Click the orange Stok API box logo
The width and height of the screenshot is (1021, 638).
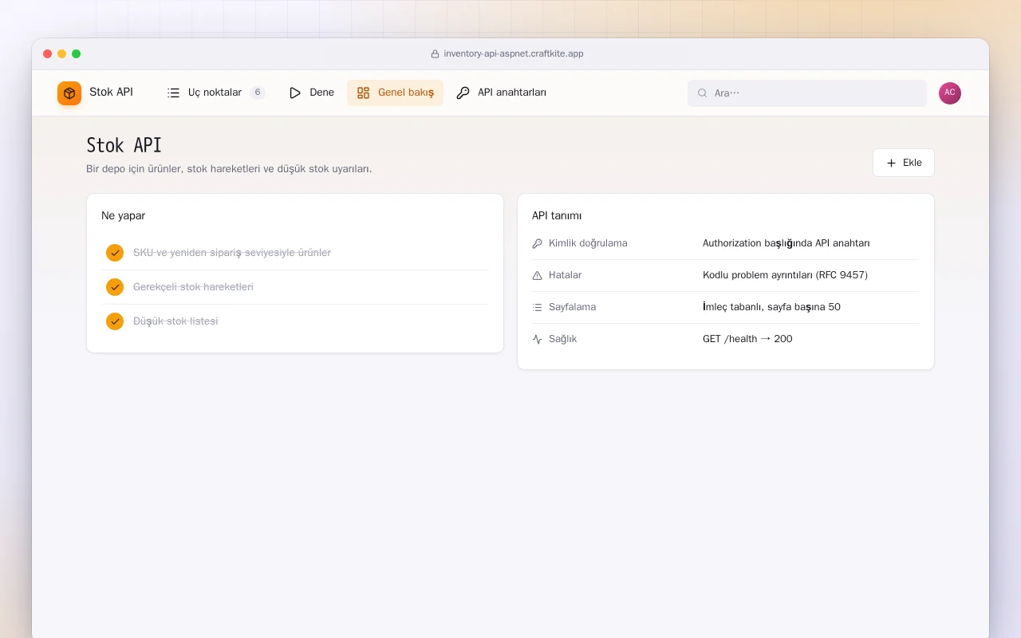(69, 93)
